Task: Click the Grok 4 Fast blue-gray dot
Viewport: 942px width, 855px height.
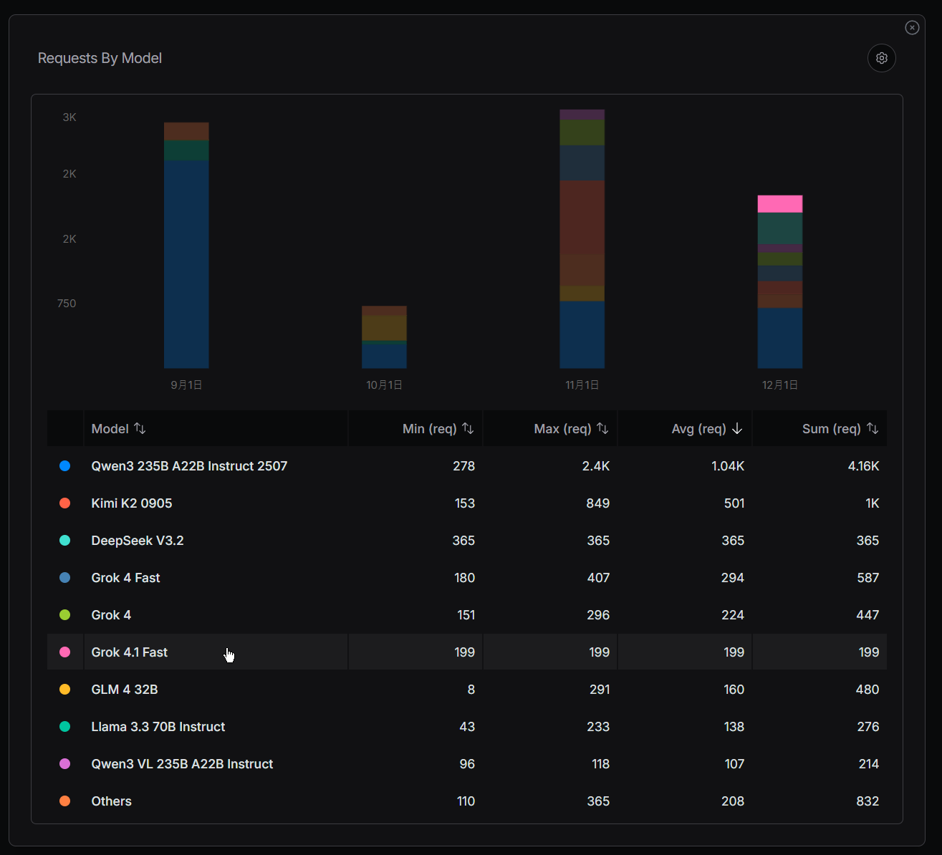Action: pyautogui.click(x=64, y=577)
